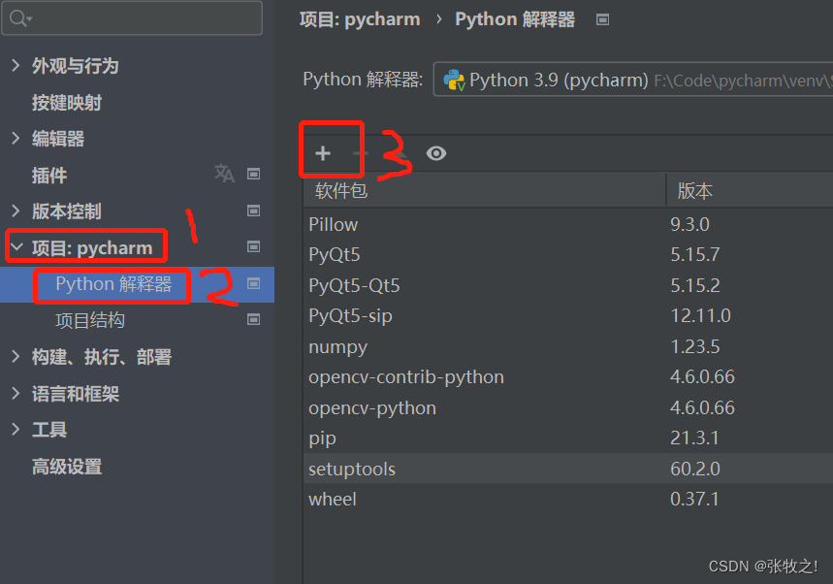Select the wheel package row

pyautogui.click(x=568, y=499)
